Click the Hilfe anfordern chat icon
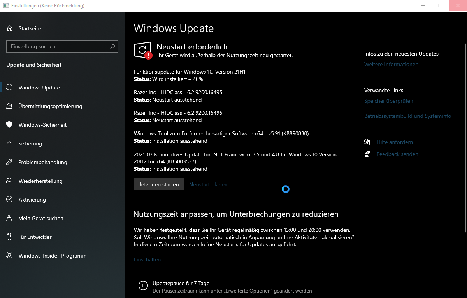Screen dimensions: 467x298 (x=367, y=142)
